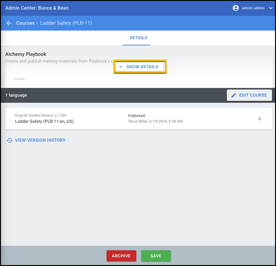Click the Admin Center: Bunce & Bean title

coord(37,8)
